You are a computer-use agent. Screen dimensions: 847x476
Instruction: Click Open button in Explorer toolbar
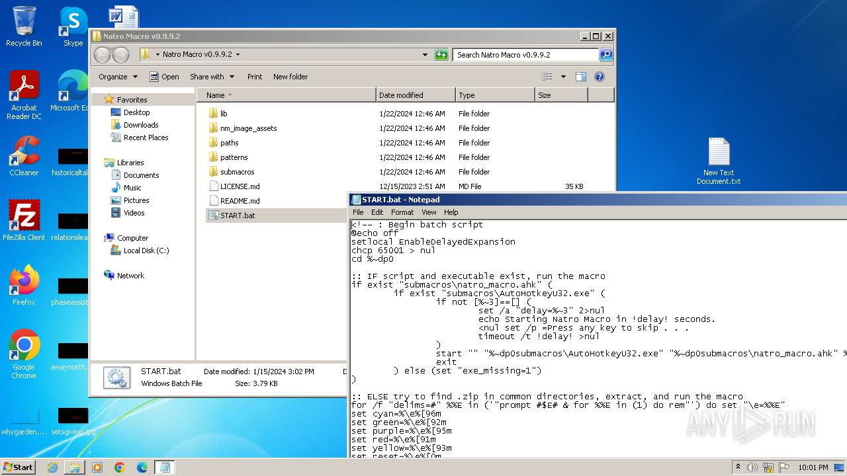[164, 77]
